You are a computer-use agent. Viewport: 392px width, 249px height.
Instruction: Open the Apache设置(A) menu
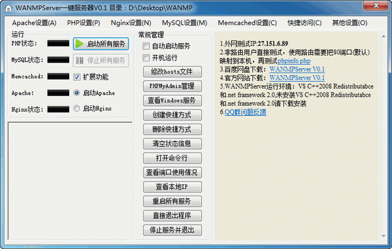click(34, 23)
